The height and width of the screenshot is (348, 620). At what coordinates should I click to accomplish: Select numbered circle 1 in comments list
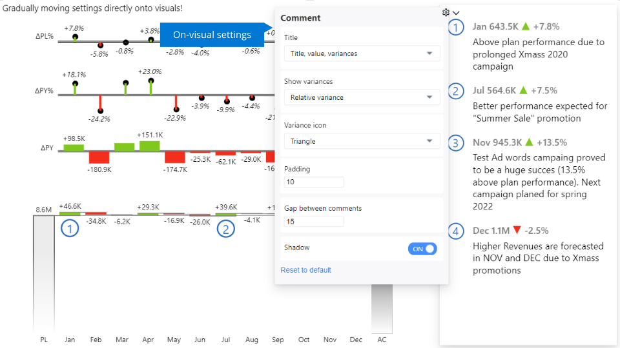(457, 28)
